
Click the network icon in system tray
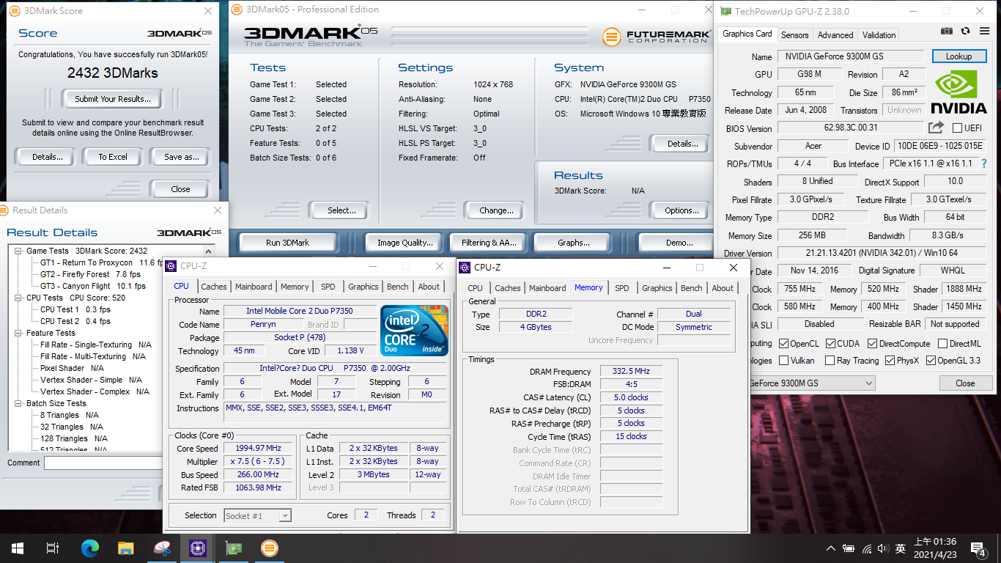coord(868,548)
